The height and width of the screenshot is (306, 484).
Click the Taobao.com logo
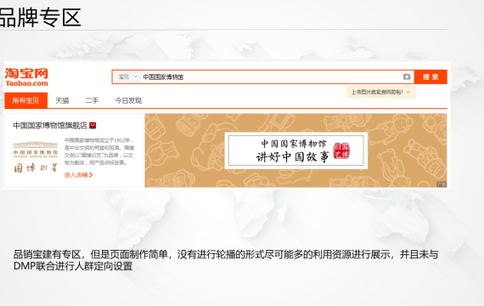click(26, 77)
